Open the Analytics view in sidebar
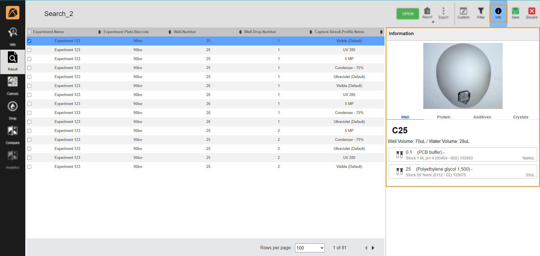This screenshot has width=540, height=256. point(13,159)
